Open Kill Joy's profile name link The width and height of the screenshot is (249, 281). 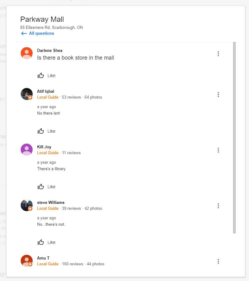pyautogui.click(x=44, y=147)
